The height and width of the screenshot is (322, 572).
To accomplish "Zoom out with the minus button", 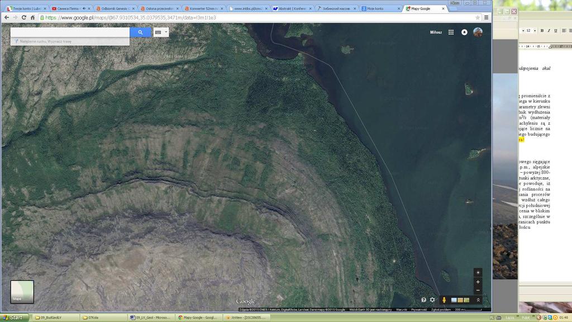I will tap(478, 290).
